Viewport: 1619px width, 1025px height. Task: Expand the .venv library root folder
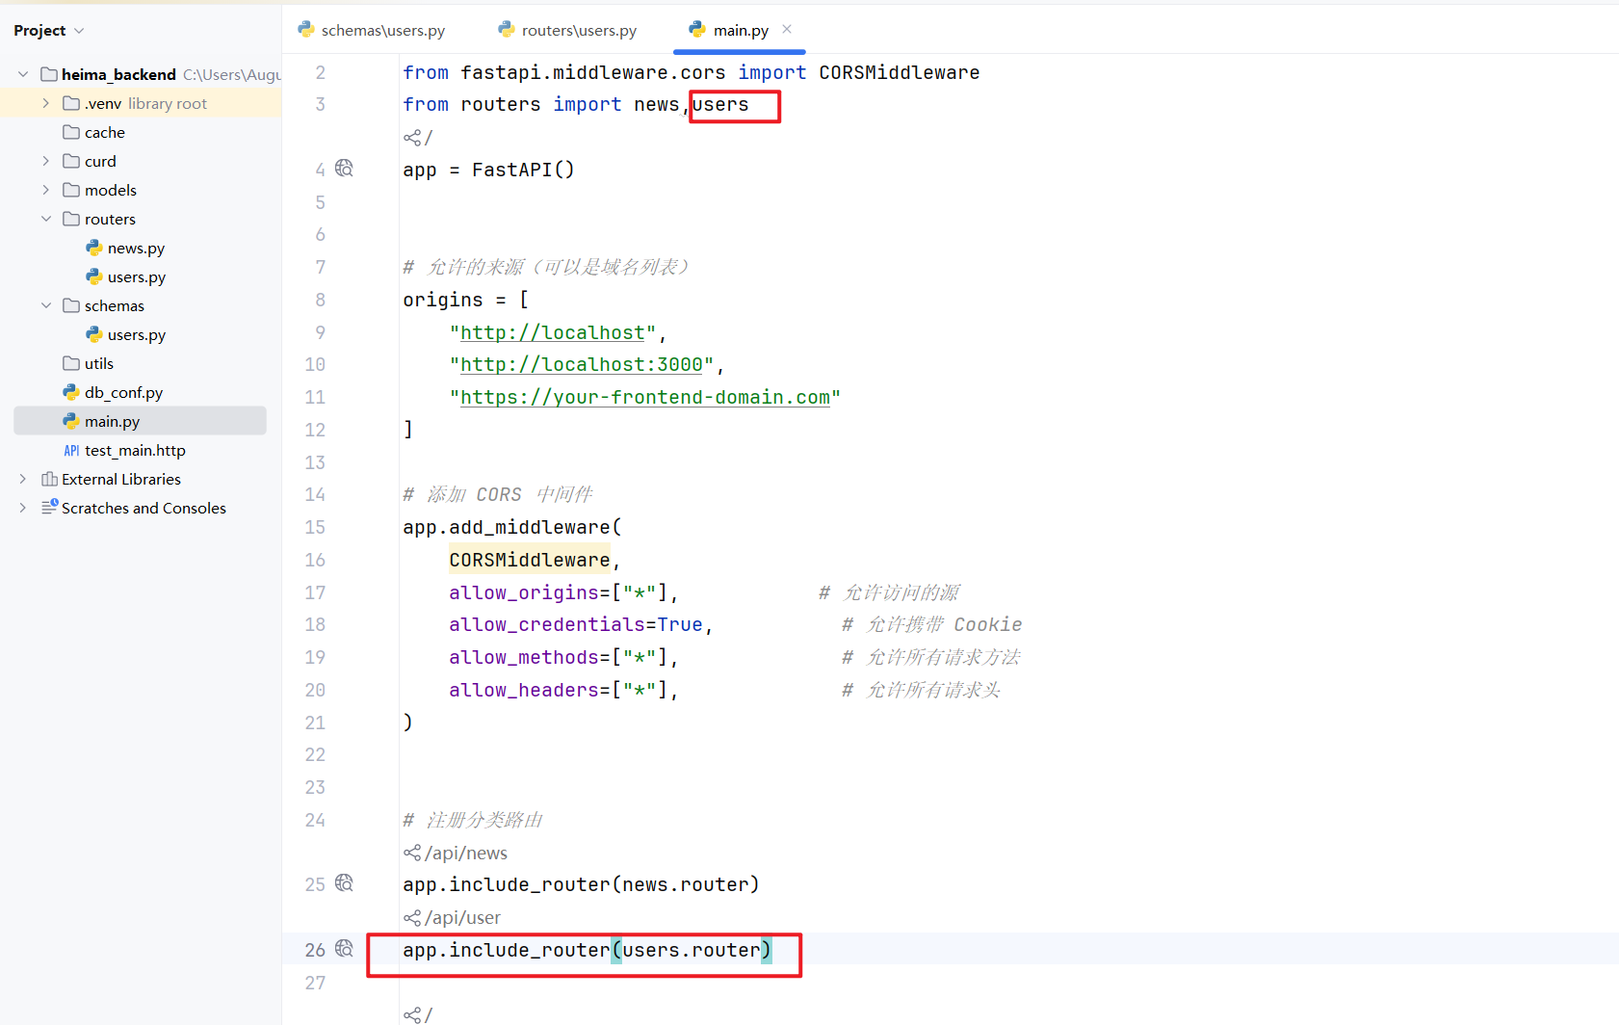pos(46,103)
